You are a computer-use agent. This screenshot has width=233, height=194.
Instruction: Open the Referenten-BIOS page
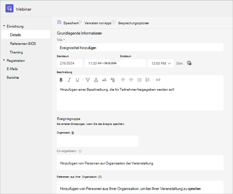tap(23, 44)
